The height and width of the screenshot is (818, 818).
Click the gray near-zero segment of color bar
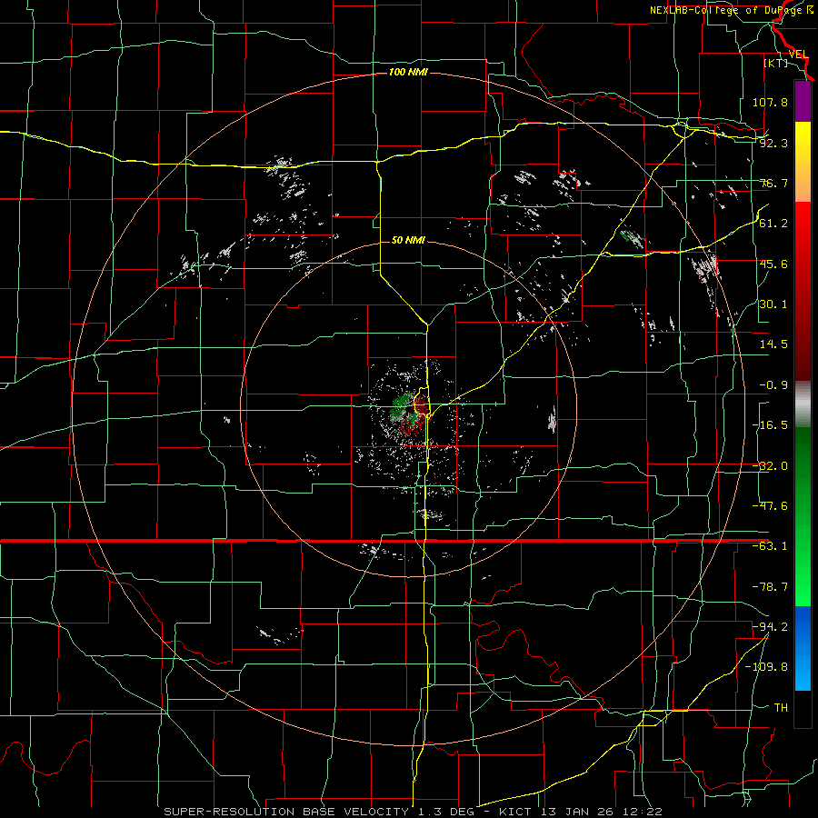pyautogui.click(x=803, y=404)
